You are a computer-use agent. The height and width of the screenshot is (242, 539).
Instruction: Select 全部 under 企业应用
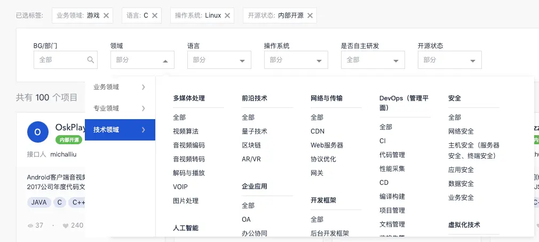click(x=248, y=206)
